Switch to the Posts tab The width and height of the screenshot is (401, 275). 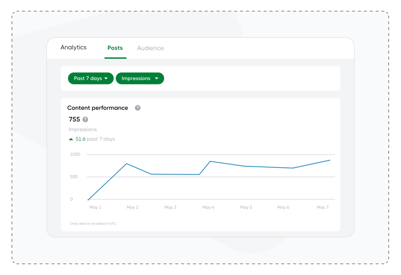(115, 48)
